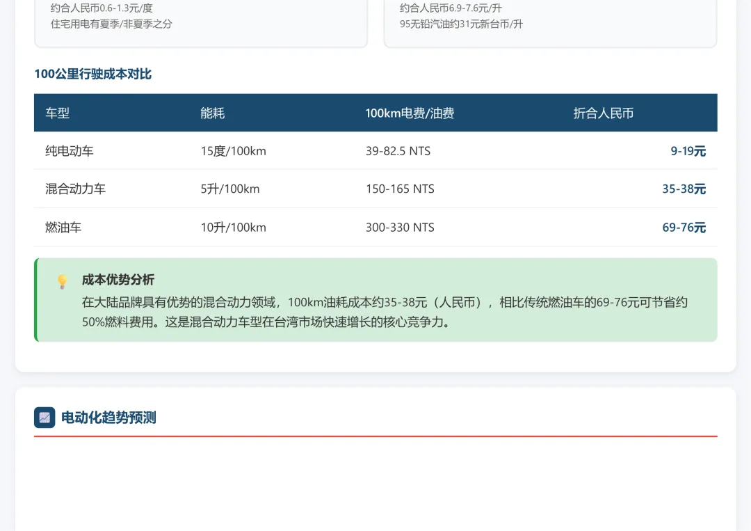This screenshot has height=531, width=751.
Task: Click the 100公里行驶成本对比 heading
Action: click(93, 74)
